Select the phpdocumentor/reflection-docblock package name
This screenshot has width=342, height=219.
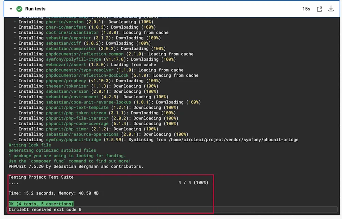click(87, 75)
